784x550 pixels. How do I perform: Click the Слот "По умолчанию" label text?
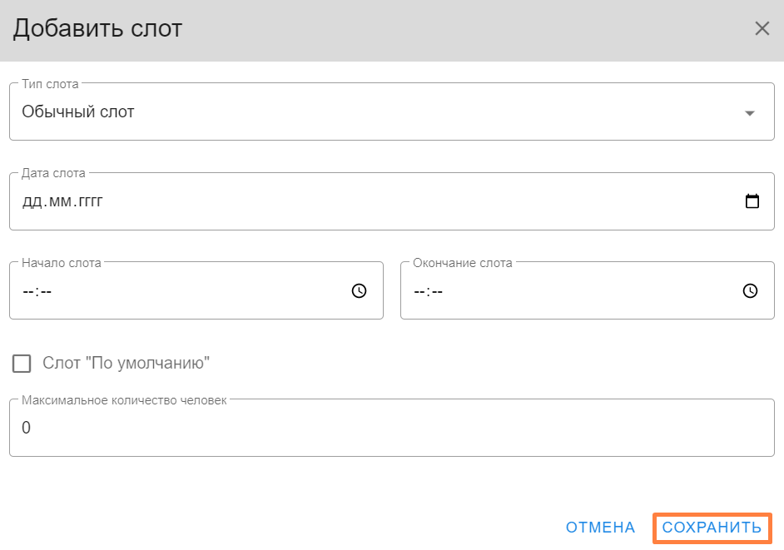click(x=126, y=364)
